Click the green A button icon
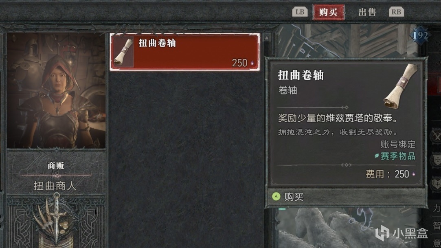The height and width of the screenshot is (248, 441). (x=276, y=197)
